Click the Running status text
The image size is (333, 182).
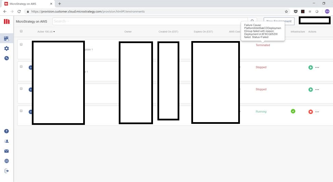[261, 112]
